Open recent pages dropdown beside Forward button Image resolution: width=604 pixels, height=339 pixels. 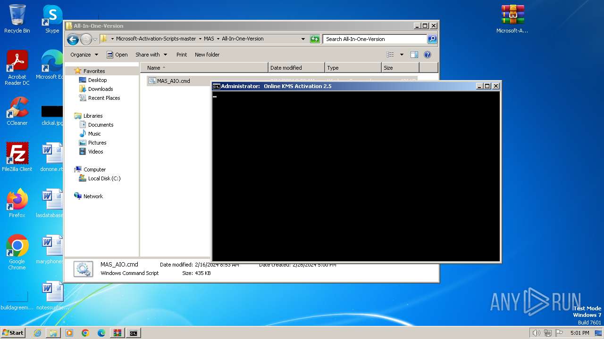tap(95, 39)
